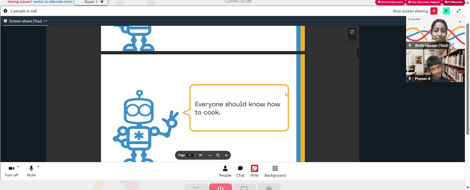This screenshot has height=190, width=470.
Task: Zoom out the PDF with minus button
Action: pos(210,155)
